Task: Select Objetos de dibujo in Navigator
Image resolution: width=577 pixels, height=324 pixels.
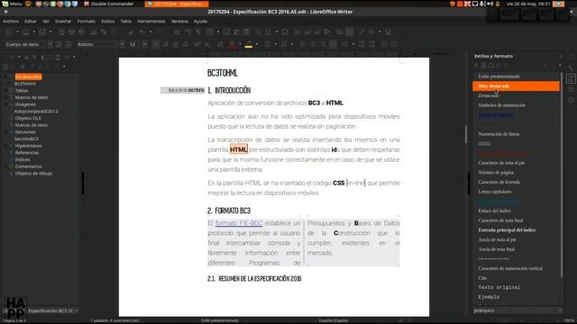Action: coord(33,174)
